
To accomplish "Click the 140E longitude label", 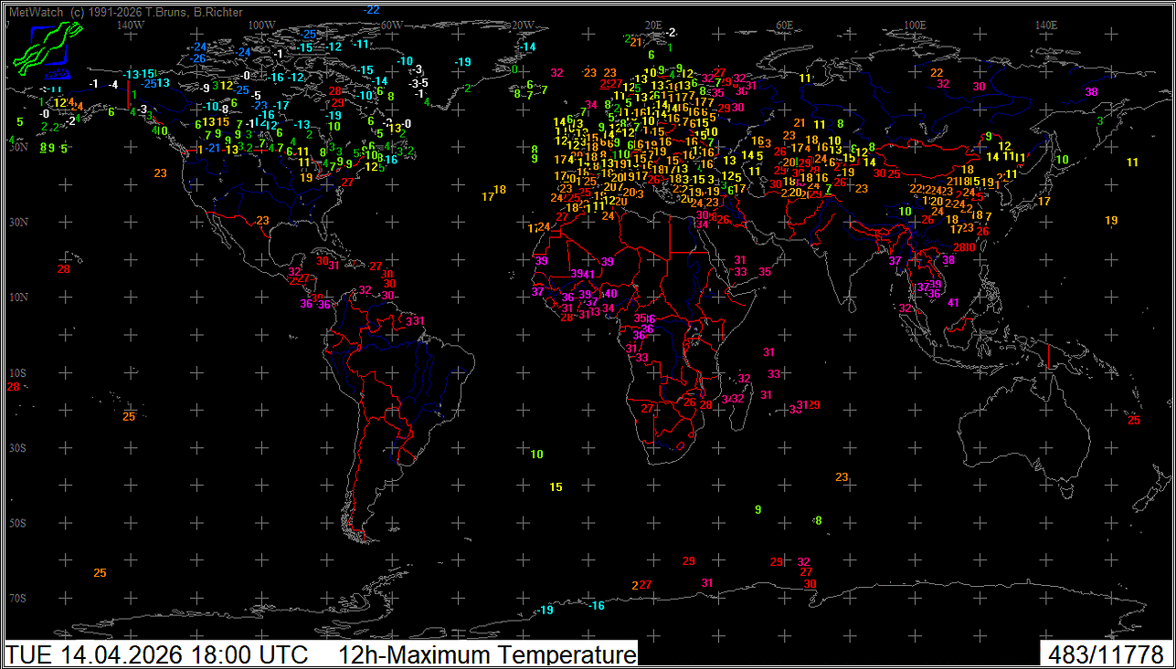I will (x=1045, y=25).
